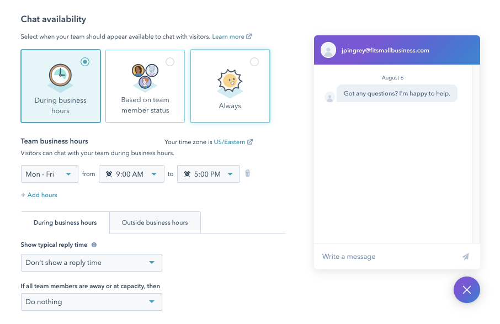
Task: Select the During business hours tab
Action: tap(65, 222)
